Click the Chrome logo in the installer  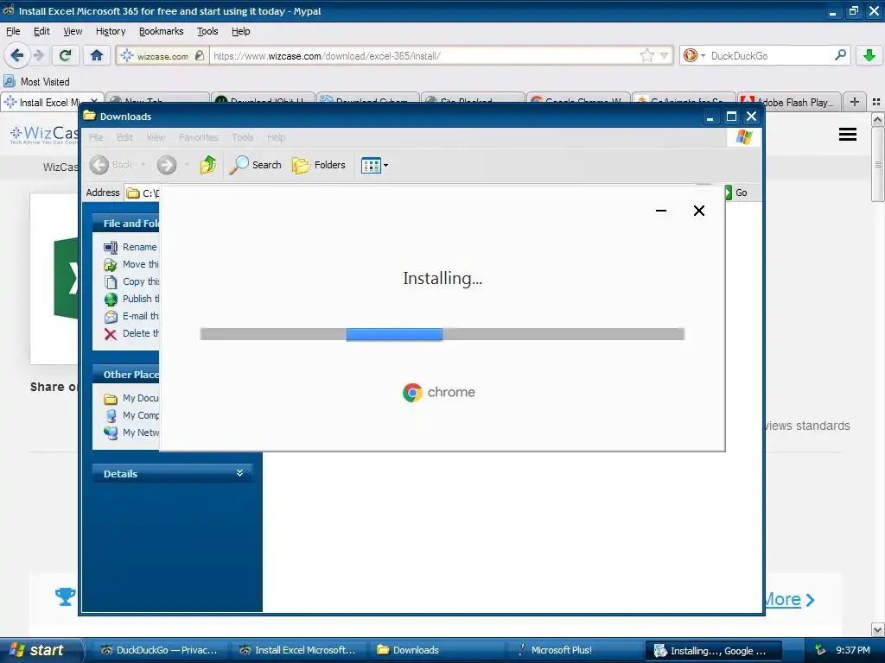(412, 393)
